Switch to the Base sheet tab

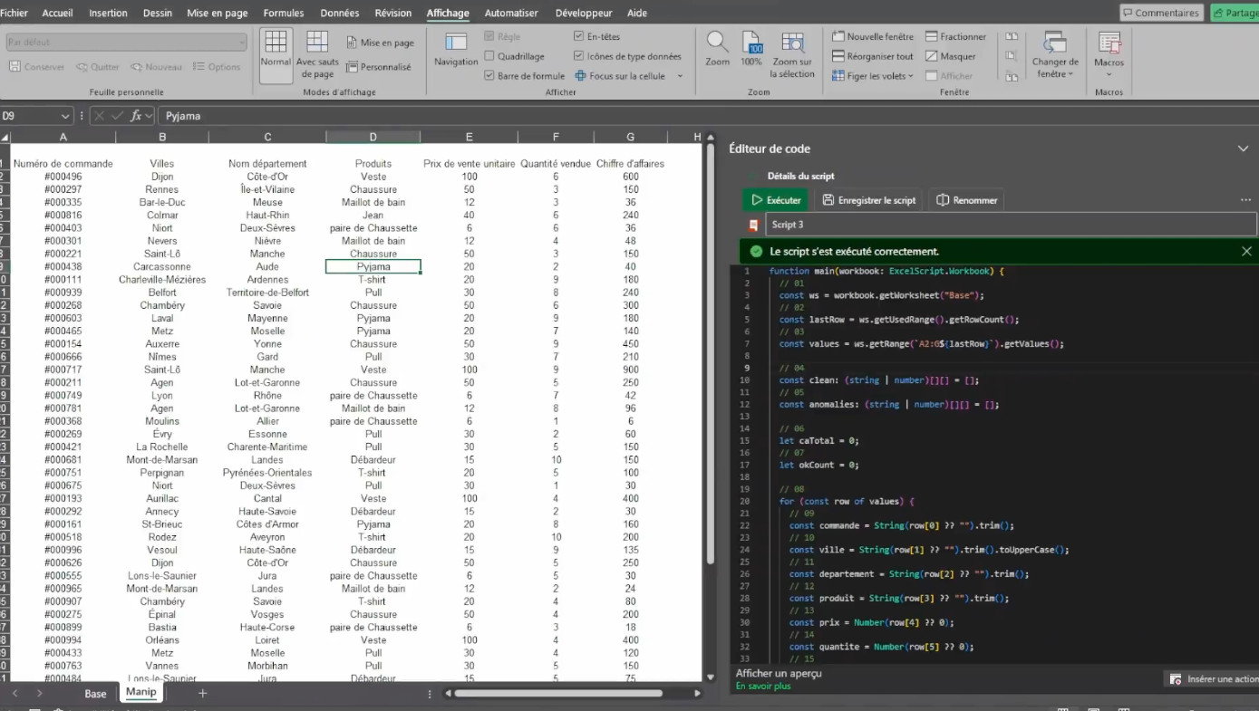tap(95, 694)
